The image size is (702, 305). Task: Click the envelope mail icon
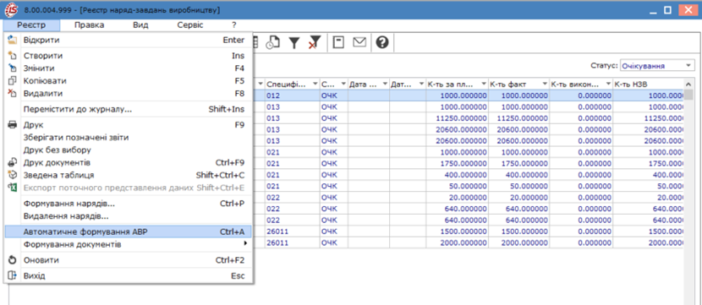(359, 42)
